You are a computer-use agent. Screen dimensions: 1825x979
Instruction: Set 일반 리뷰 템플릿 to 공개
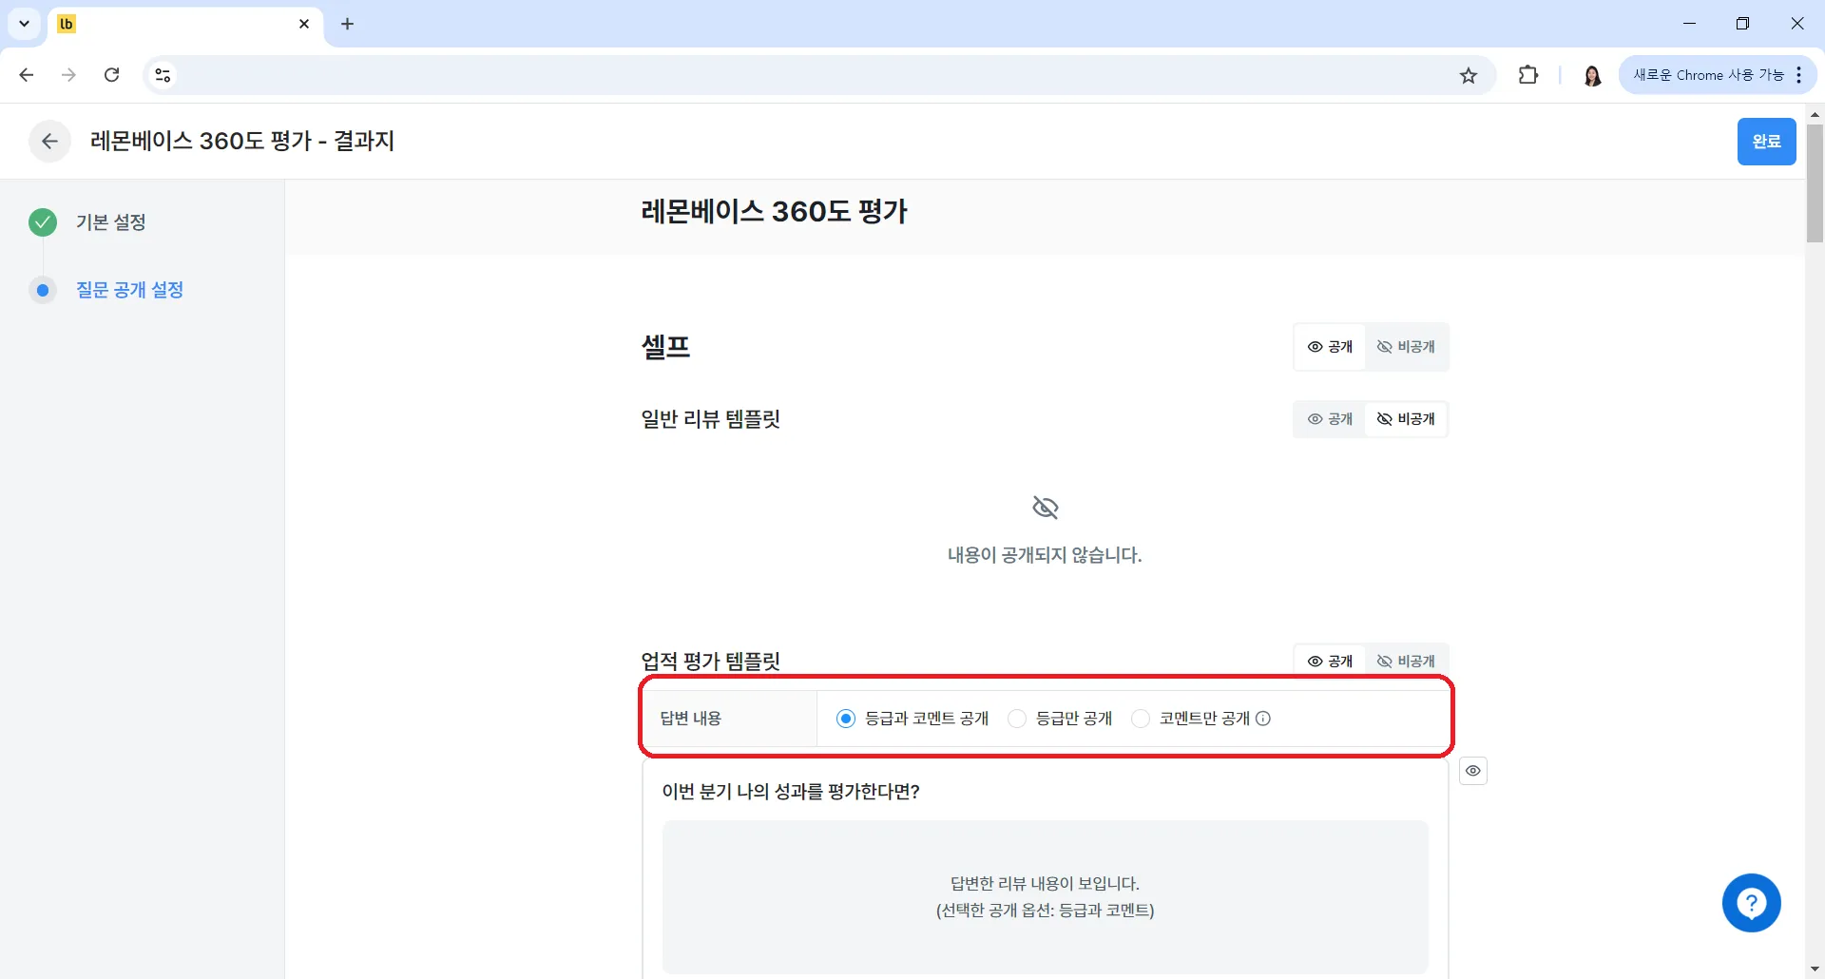coord(1330,419)
